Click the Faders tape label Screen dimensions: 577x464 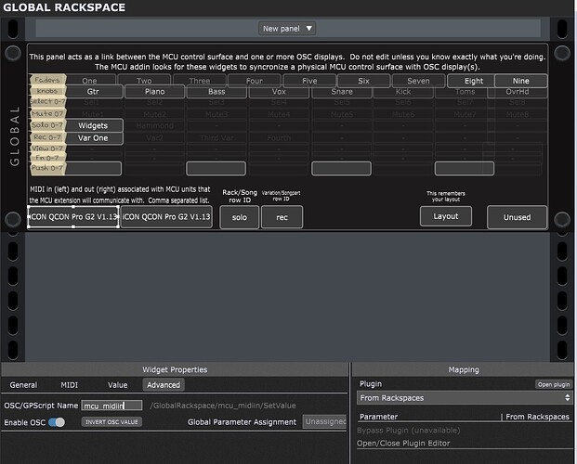coord(47,80)
